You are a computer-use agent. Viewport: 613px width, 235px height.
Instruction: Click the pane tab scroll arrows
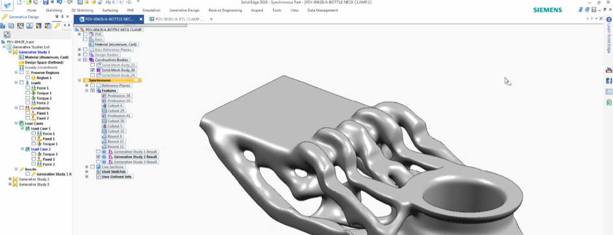(66, 26)
